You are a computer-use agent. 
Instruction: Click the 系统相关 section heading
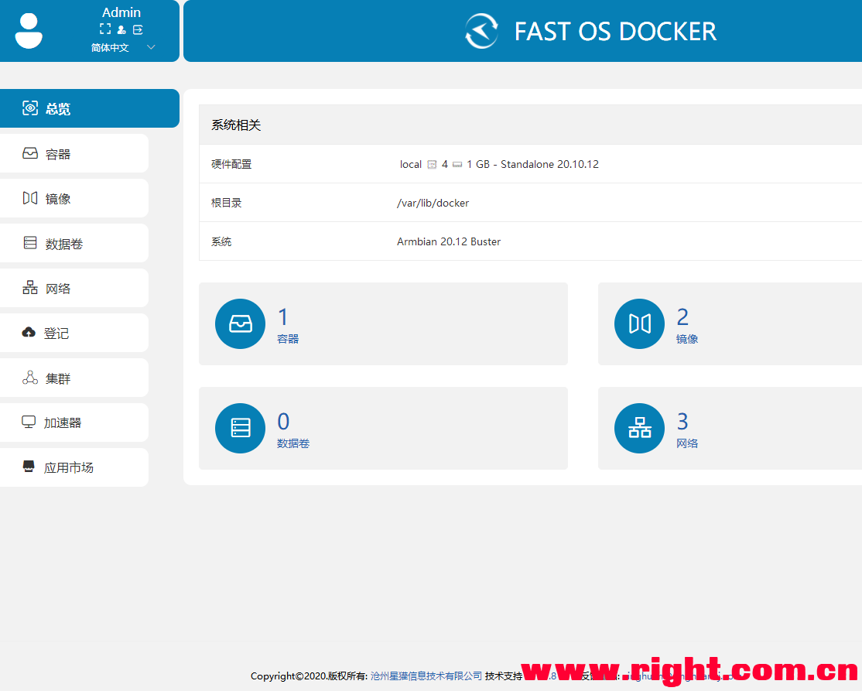pyautogui.click(x=236, y=125)
